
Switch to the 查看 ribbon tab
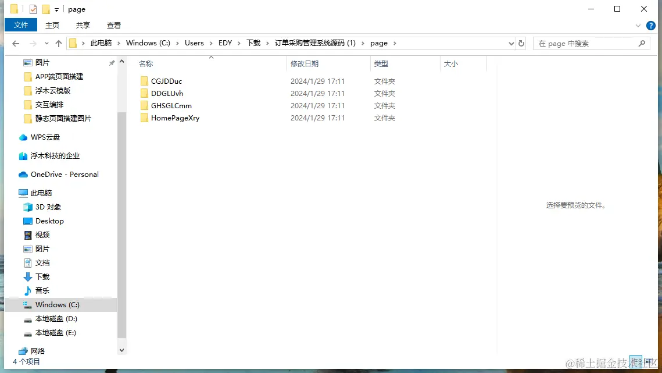point(113,25)
